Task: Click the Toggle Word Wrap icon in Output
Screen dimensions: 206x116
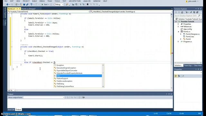Action: 83,97
